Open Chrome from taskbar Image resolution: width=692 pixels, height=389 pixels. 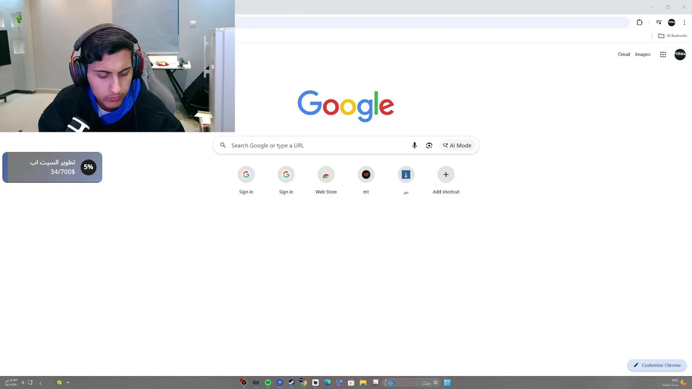[303, 383]
